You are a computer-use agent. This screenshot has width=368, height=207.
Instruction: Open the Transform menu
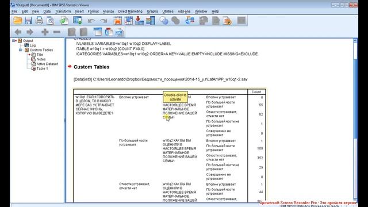point(63,11)
